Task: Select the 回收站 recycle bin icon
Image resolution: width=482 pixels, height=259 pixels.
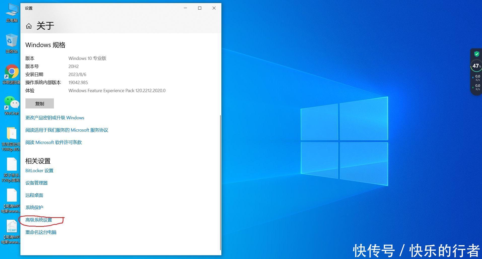Action: click(12, 43)
